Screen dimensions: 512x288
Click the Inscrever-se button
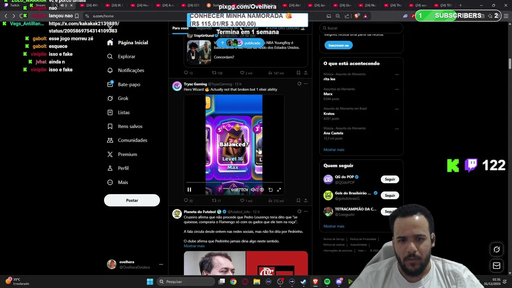pyautogui.click(x=338, y=45)
